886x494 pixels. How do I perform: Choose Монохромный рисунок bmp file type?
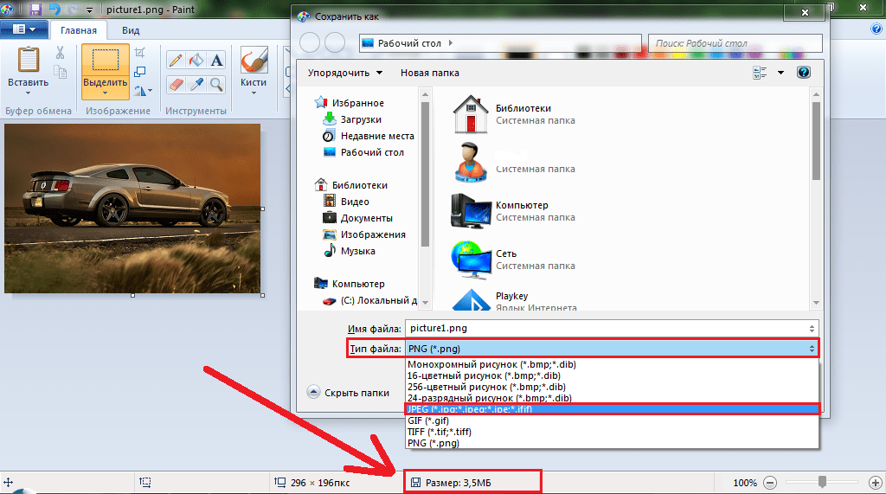[613, 364]
